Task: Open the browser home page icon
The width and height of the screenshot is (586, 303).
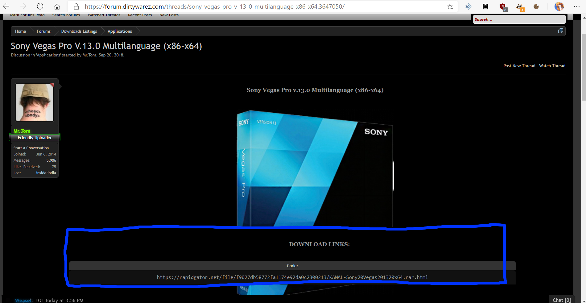Action: [x=57, y=6]
